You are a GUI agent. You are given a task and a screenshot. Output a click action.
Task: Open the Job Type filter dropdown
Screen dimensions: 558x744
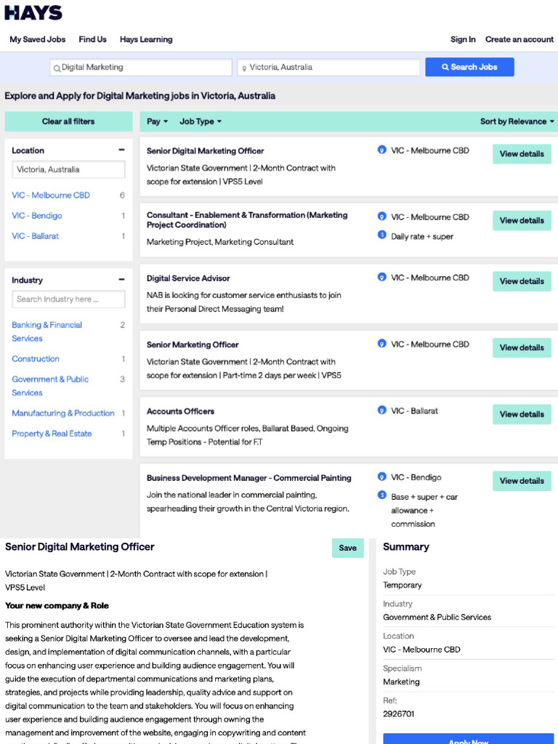pos(201,121)
